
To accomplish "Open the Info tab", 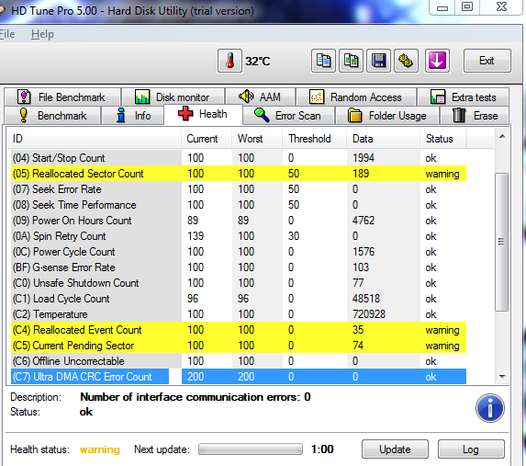I will [133, 116].
